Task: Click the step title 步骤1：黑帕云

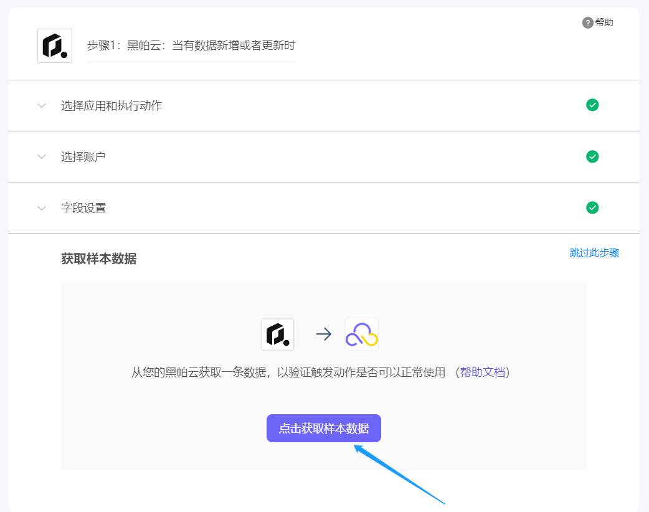Action: [191, 45]
